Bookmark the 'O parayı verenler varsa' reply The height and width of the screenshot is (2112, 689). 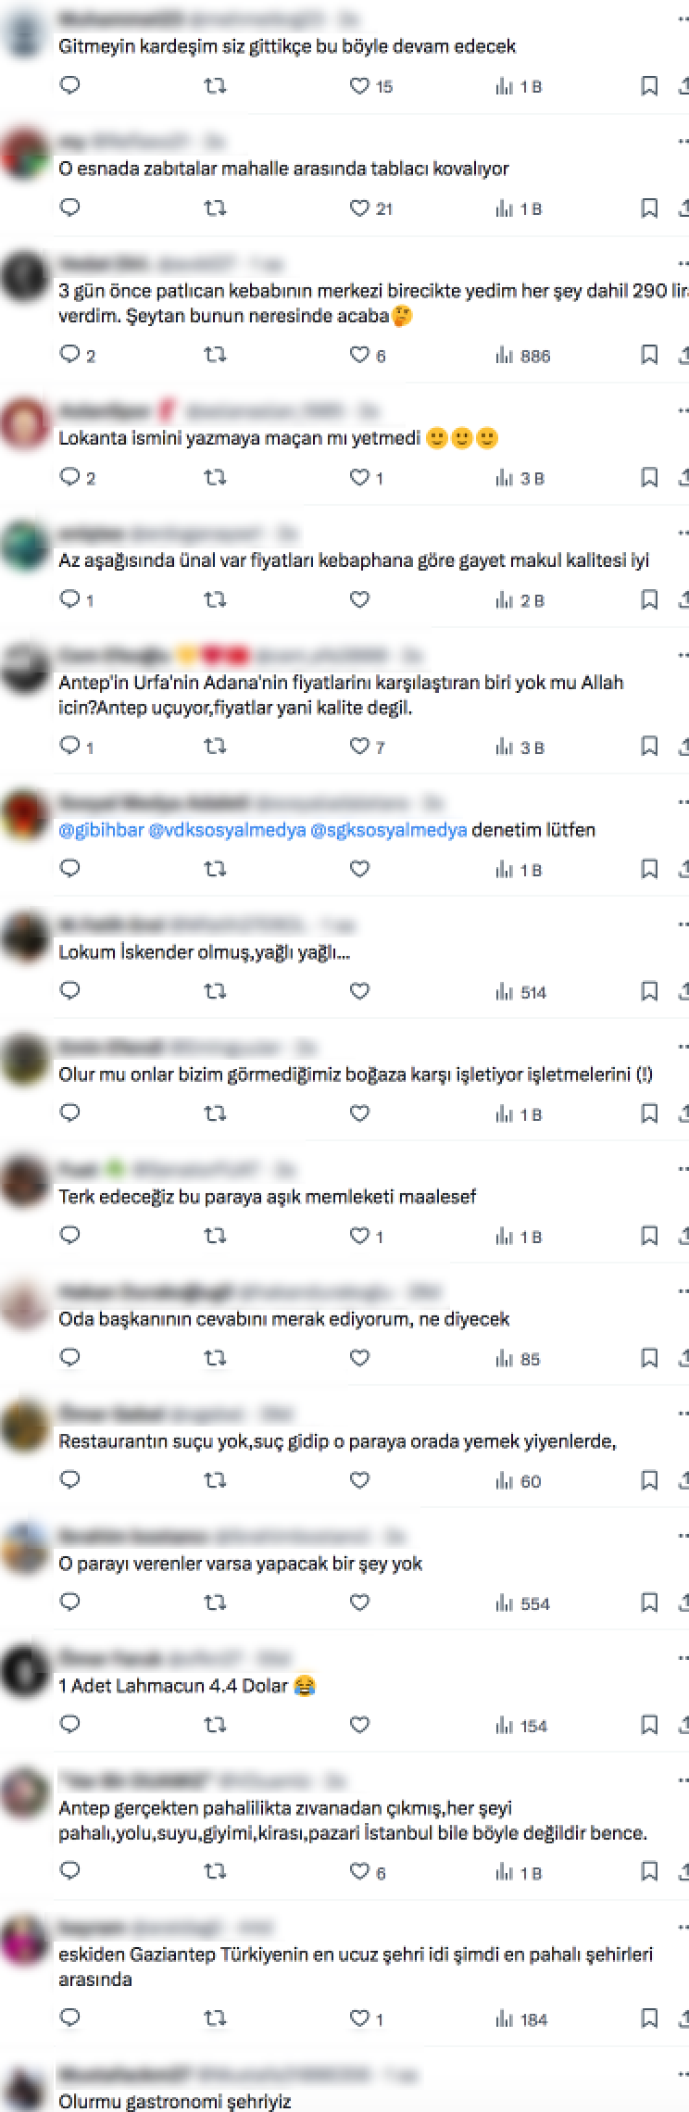650,1603
